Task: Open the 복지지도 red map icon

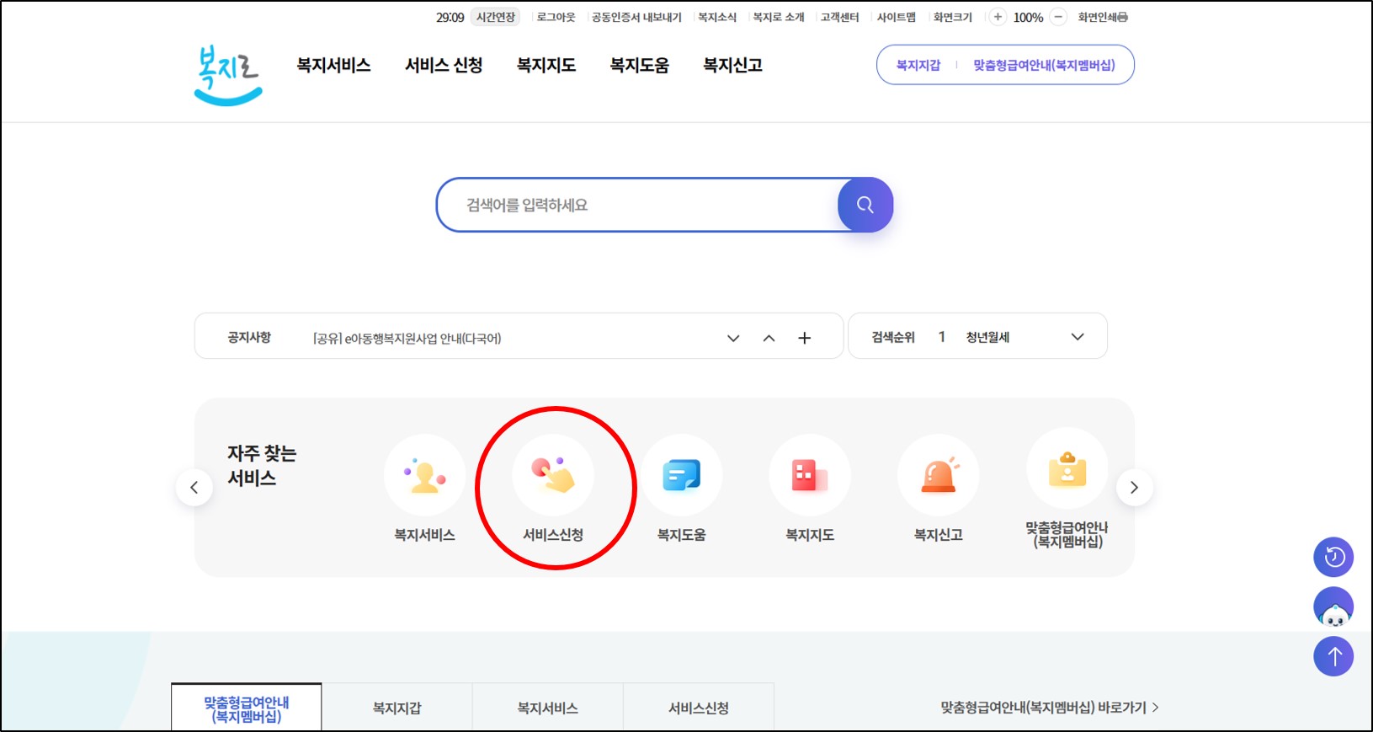Action: (810, 475)
